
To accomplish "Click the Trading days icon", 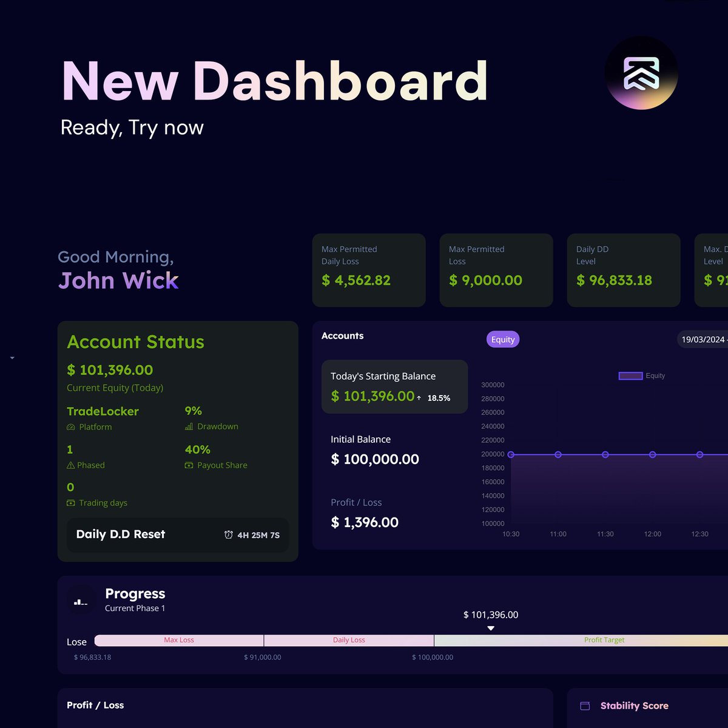I will pyautogui.click(x=71, y=503).
